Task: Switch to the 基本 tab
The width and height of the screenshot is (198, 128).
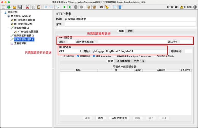Action: point(121,31)
